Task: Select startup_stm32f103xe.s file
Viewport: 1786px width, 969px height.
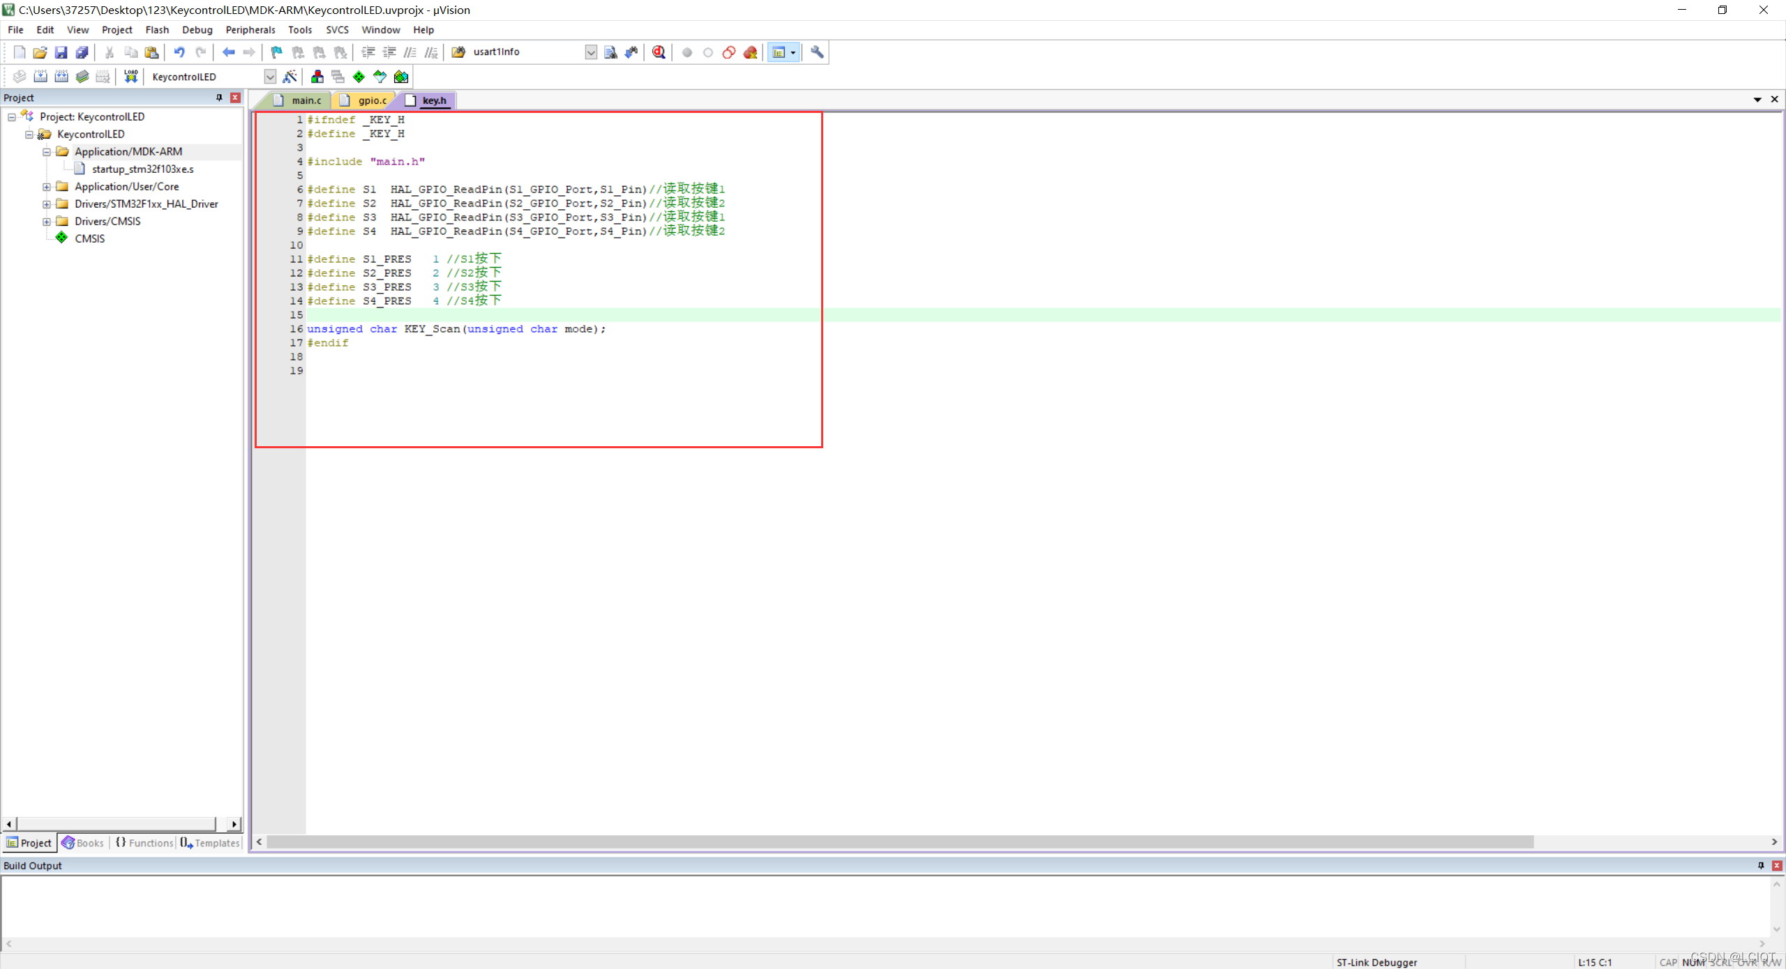Action: coord(142,169)
